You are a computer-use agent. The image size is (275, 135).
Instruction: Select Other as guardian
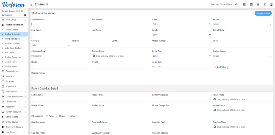click(x=68, y=116)
